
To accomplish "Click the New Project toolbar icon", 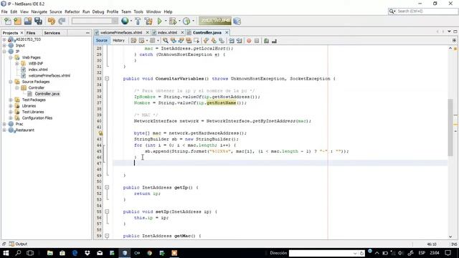I will coord(17,21).
